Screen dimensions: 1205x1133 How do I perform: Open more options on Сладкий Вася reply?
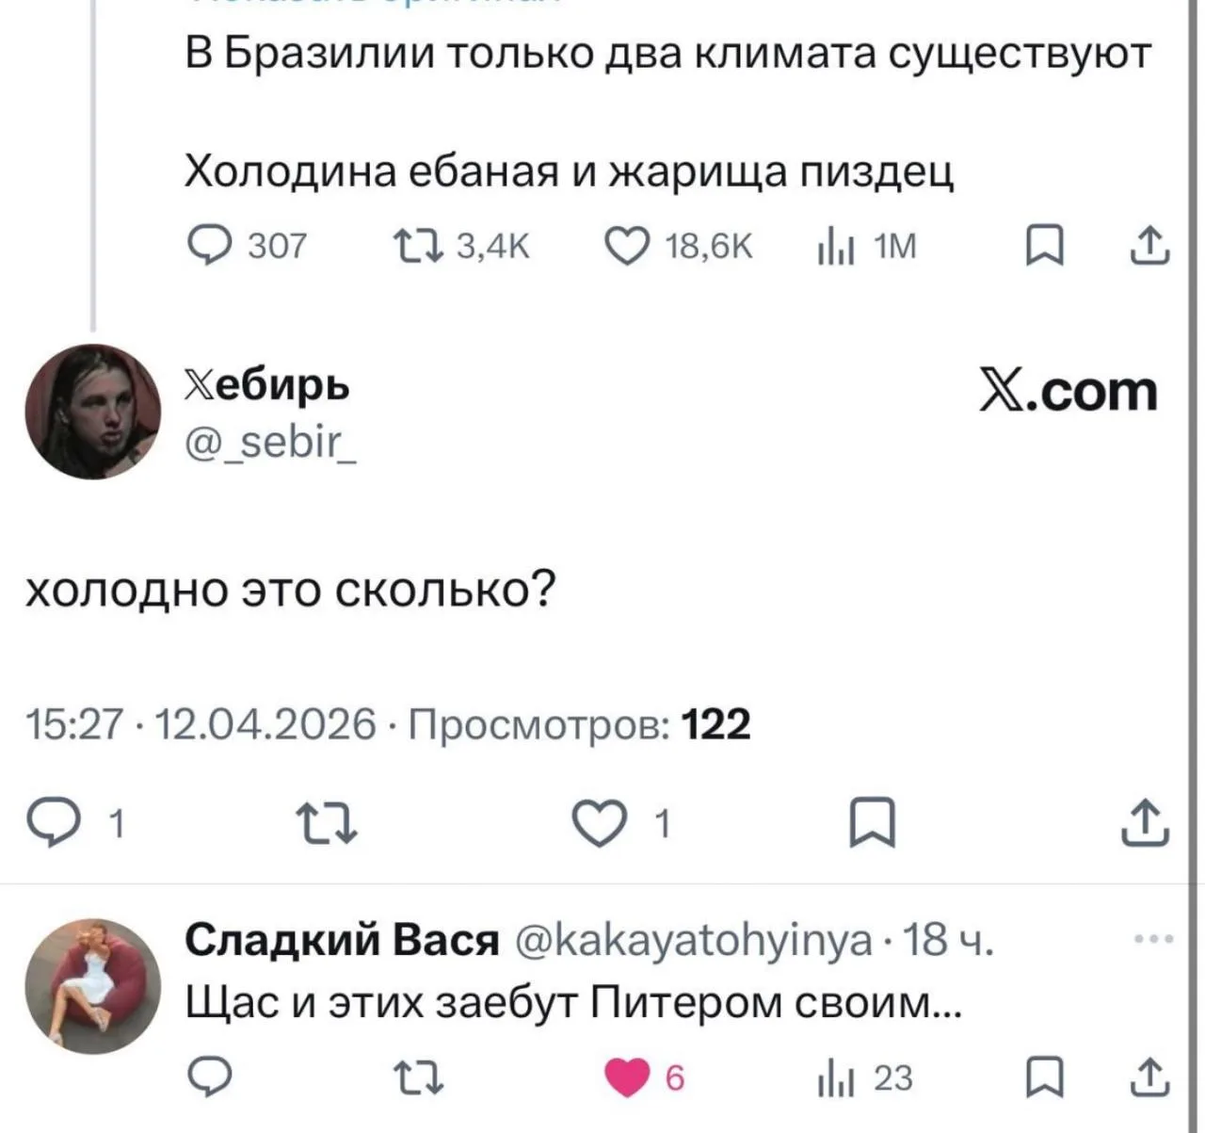point(1154,938)
